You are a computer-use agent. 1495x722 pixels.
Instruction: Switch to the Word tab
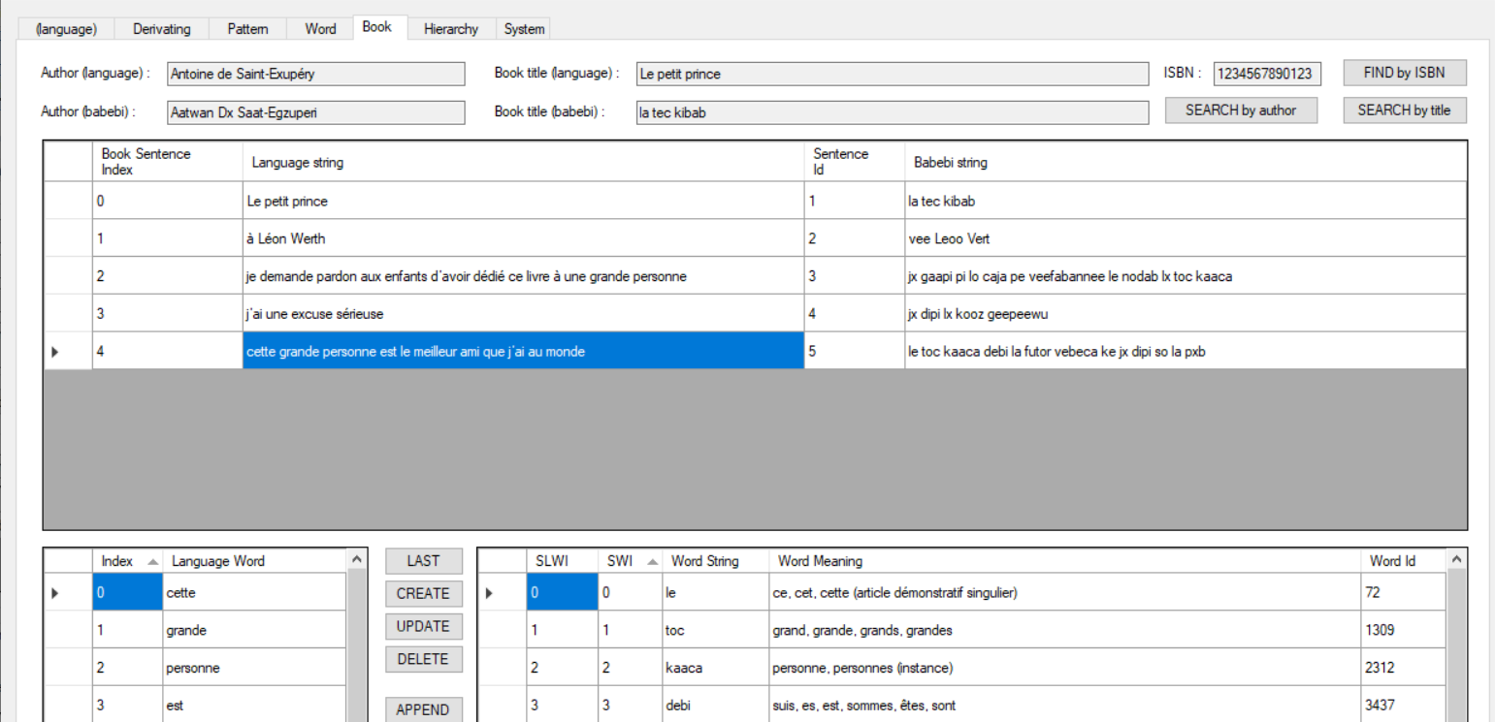(x=320, y=28)
